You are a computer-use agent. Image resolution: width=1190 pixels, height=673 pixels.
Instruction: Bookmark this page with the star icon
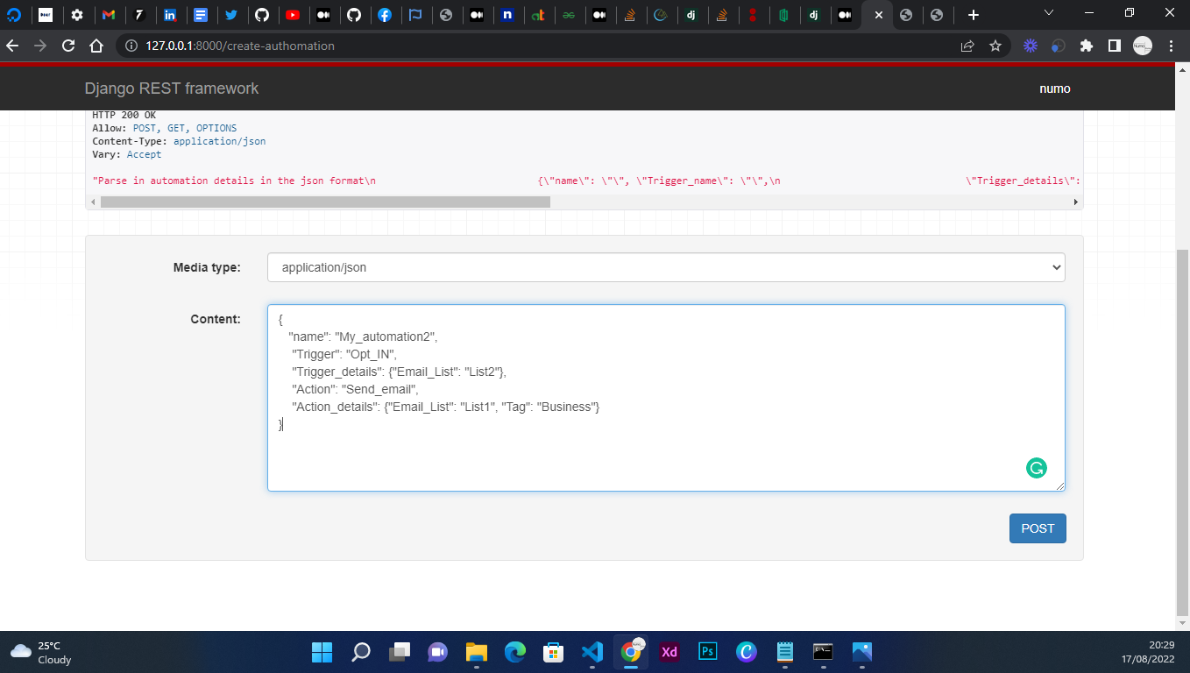pos(995,46)
